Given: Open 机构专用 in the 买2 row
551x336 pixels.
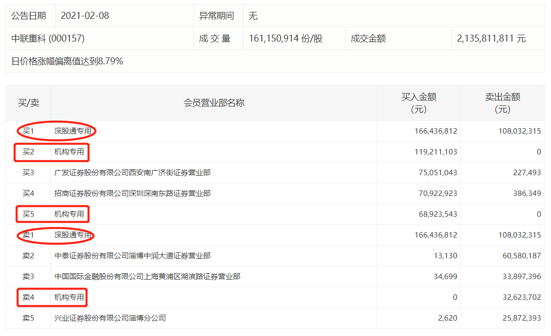Looking at the screenshot, I should 69,152.
